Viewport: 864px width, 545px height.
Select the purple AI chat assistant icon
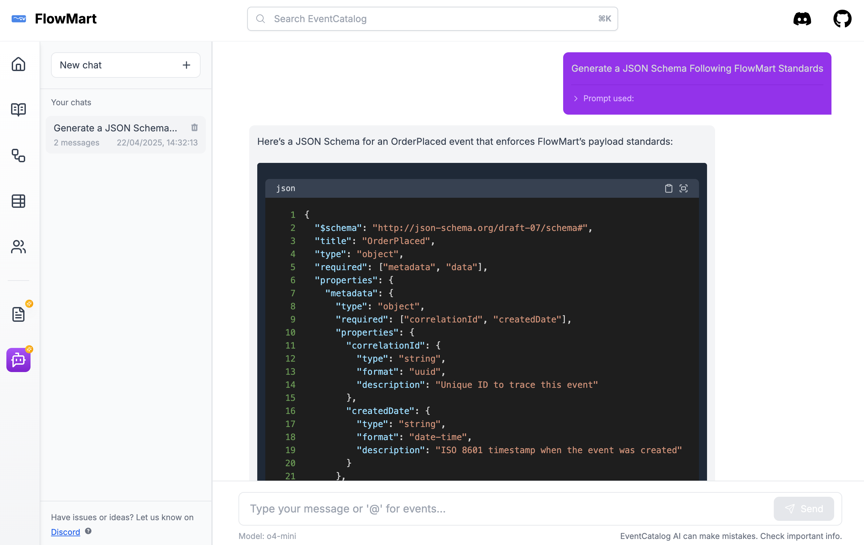18,360
